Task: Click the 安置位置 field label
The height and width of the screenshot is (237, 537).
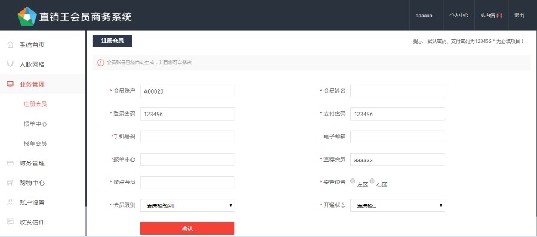Action: (x=335, y=182)
